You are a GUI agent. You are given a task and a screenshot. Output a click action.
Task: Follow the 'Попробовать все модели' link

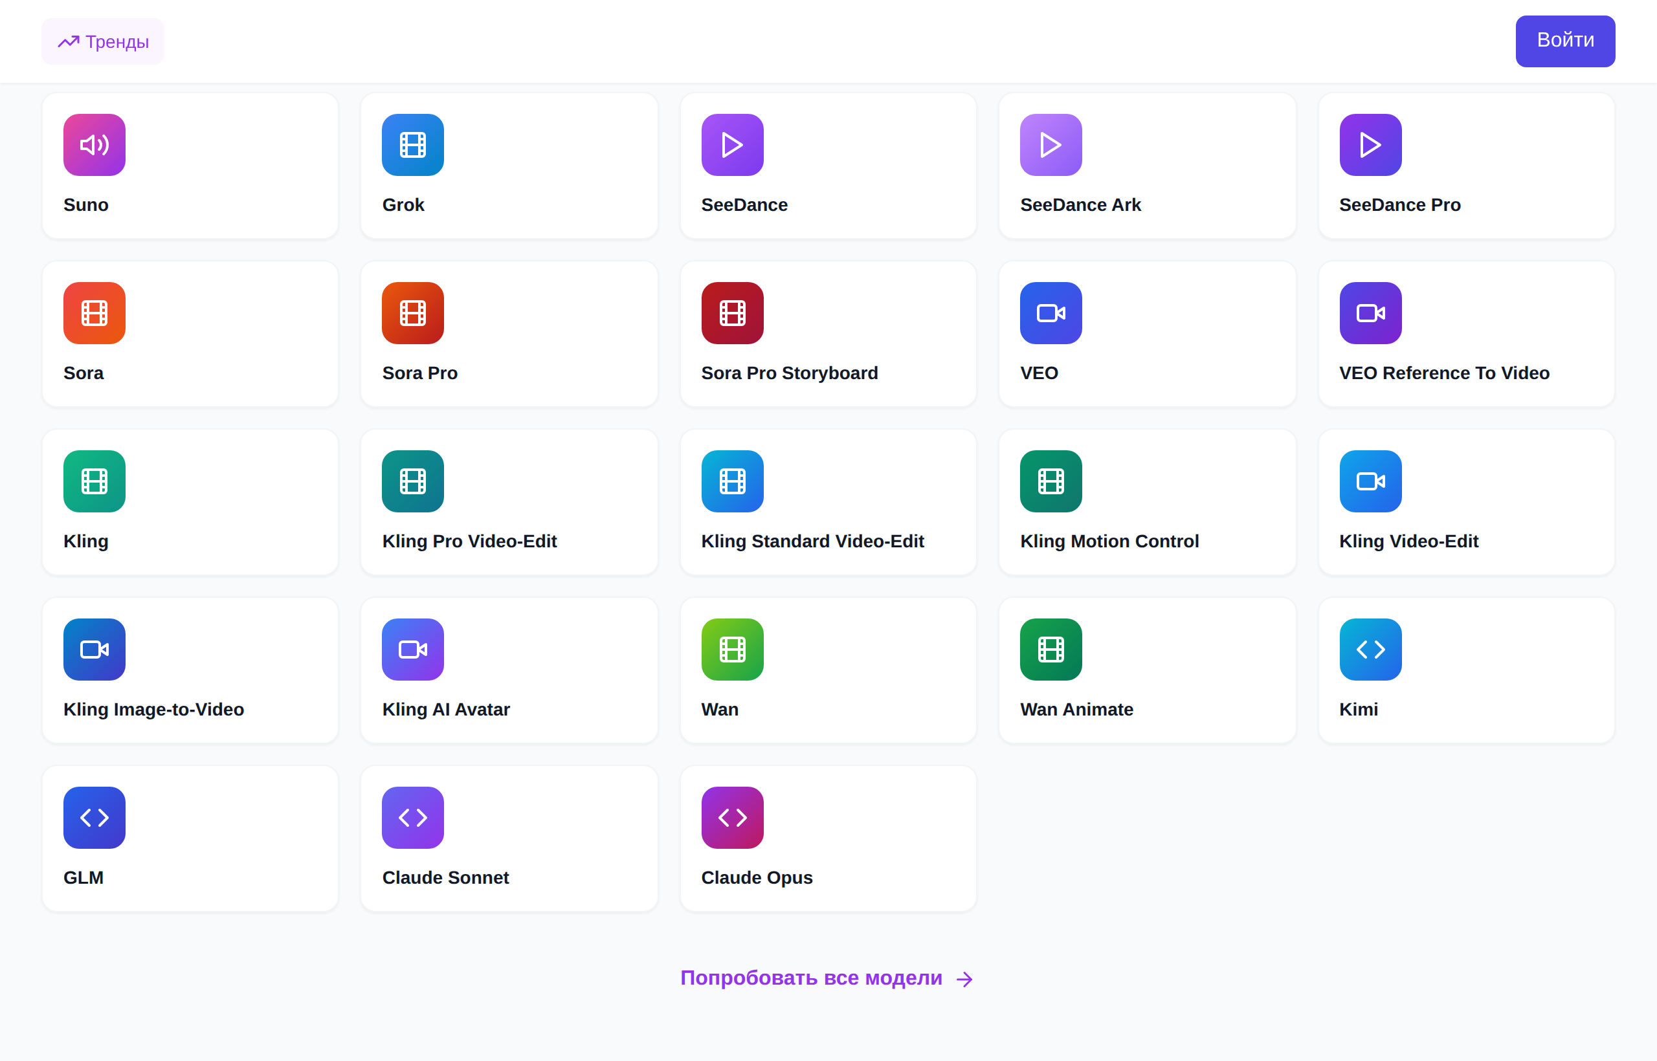(827, 978)
